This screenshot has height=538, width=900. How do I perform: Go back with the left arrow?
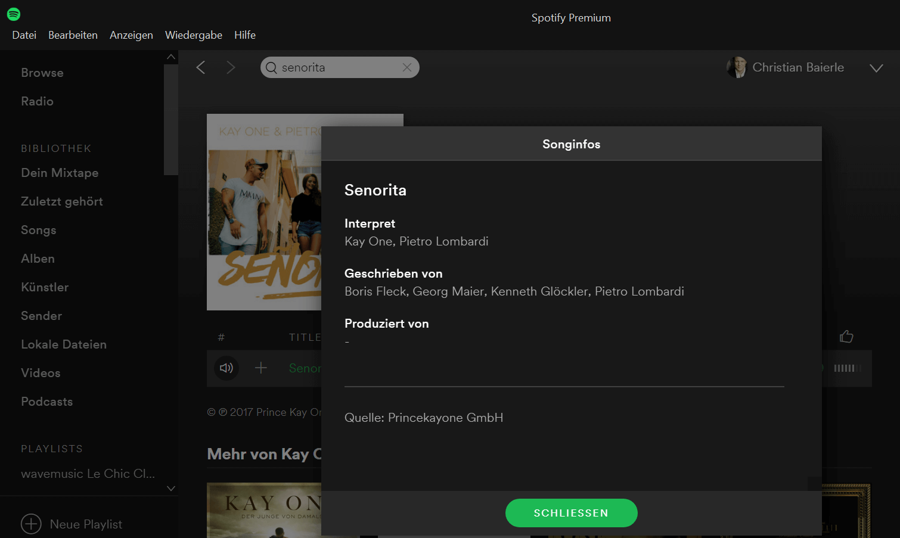click(201, 67)
